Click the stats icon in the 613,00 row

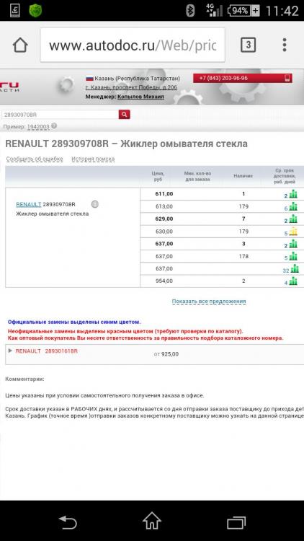point(293,207)
